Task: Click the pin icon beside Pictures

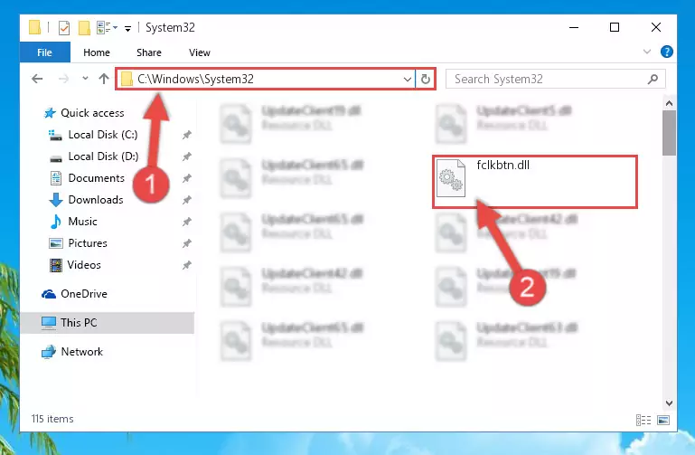Action: tap(186, 243)
